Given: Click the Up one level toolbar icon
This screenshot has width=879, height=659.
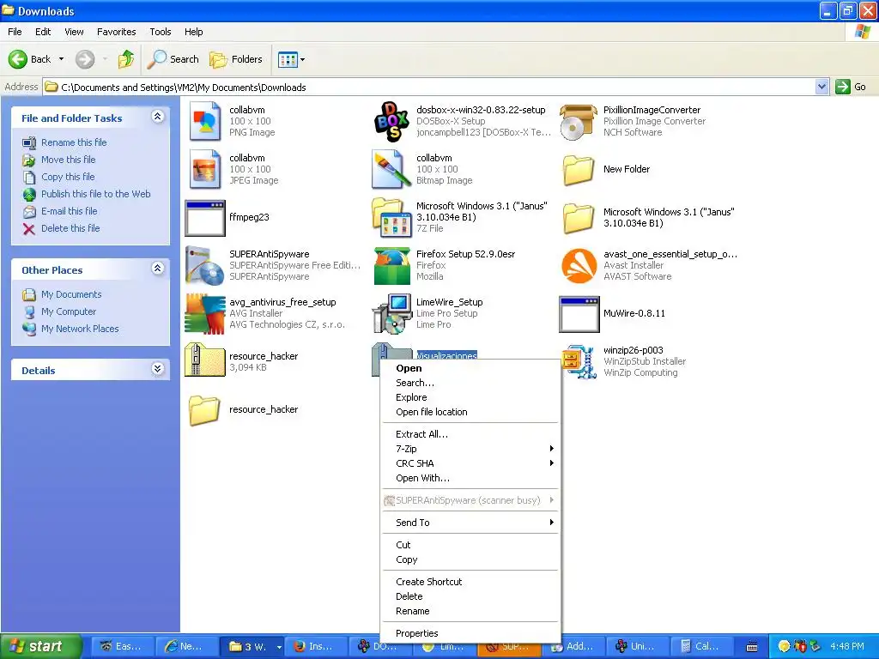Looking at the screenshot, I should click(x=126, y=59).
